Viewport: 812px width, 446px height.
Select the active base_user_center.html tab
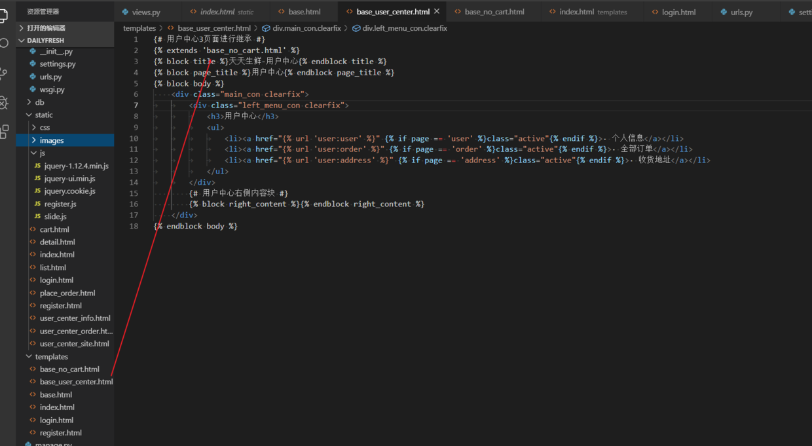393,12
